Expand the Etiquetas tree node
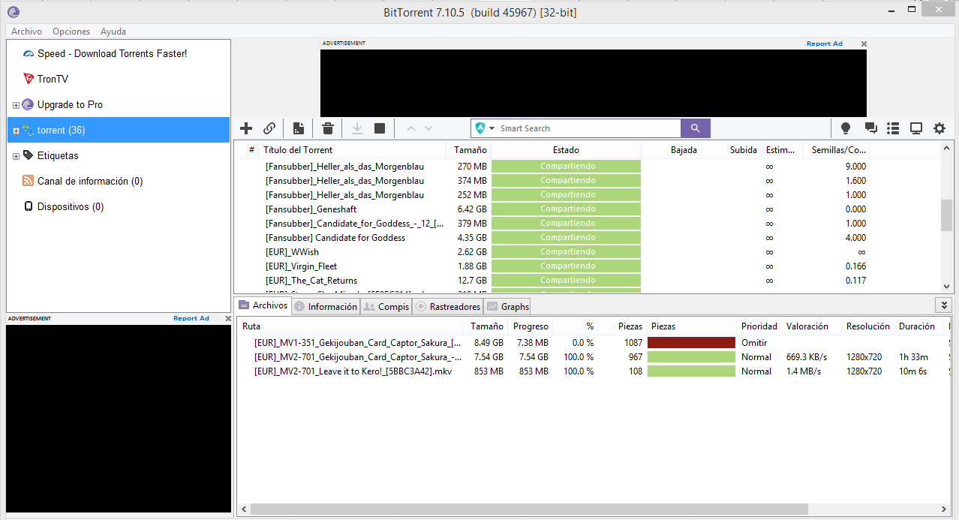This screenshot has height=520, width=959. tap(16, 156)
